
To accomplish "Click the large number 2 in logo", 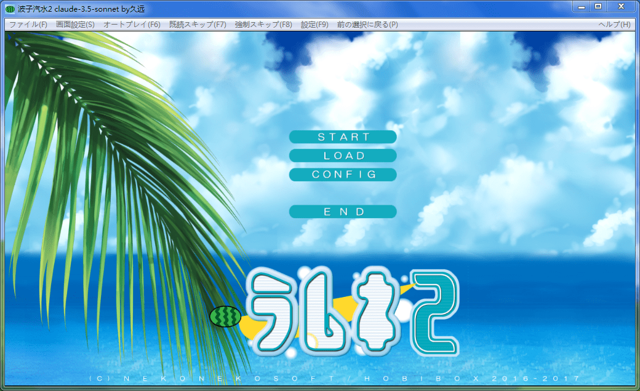I will tap(436, 314).
